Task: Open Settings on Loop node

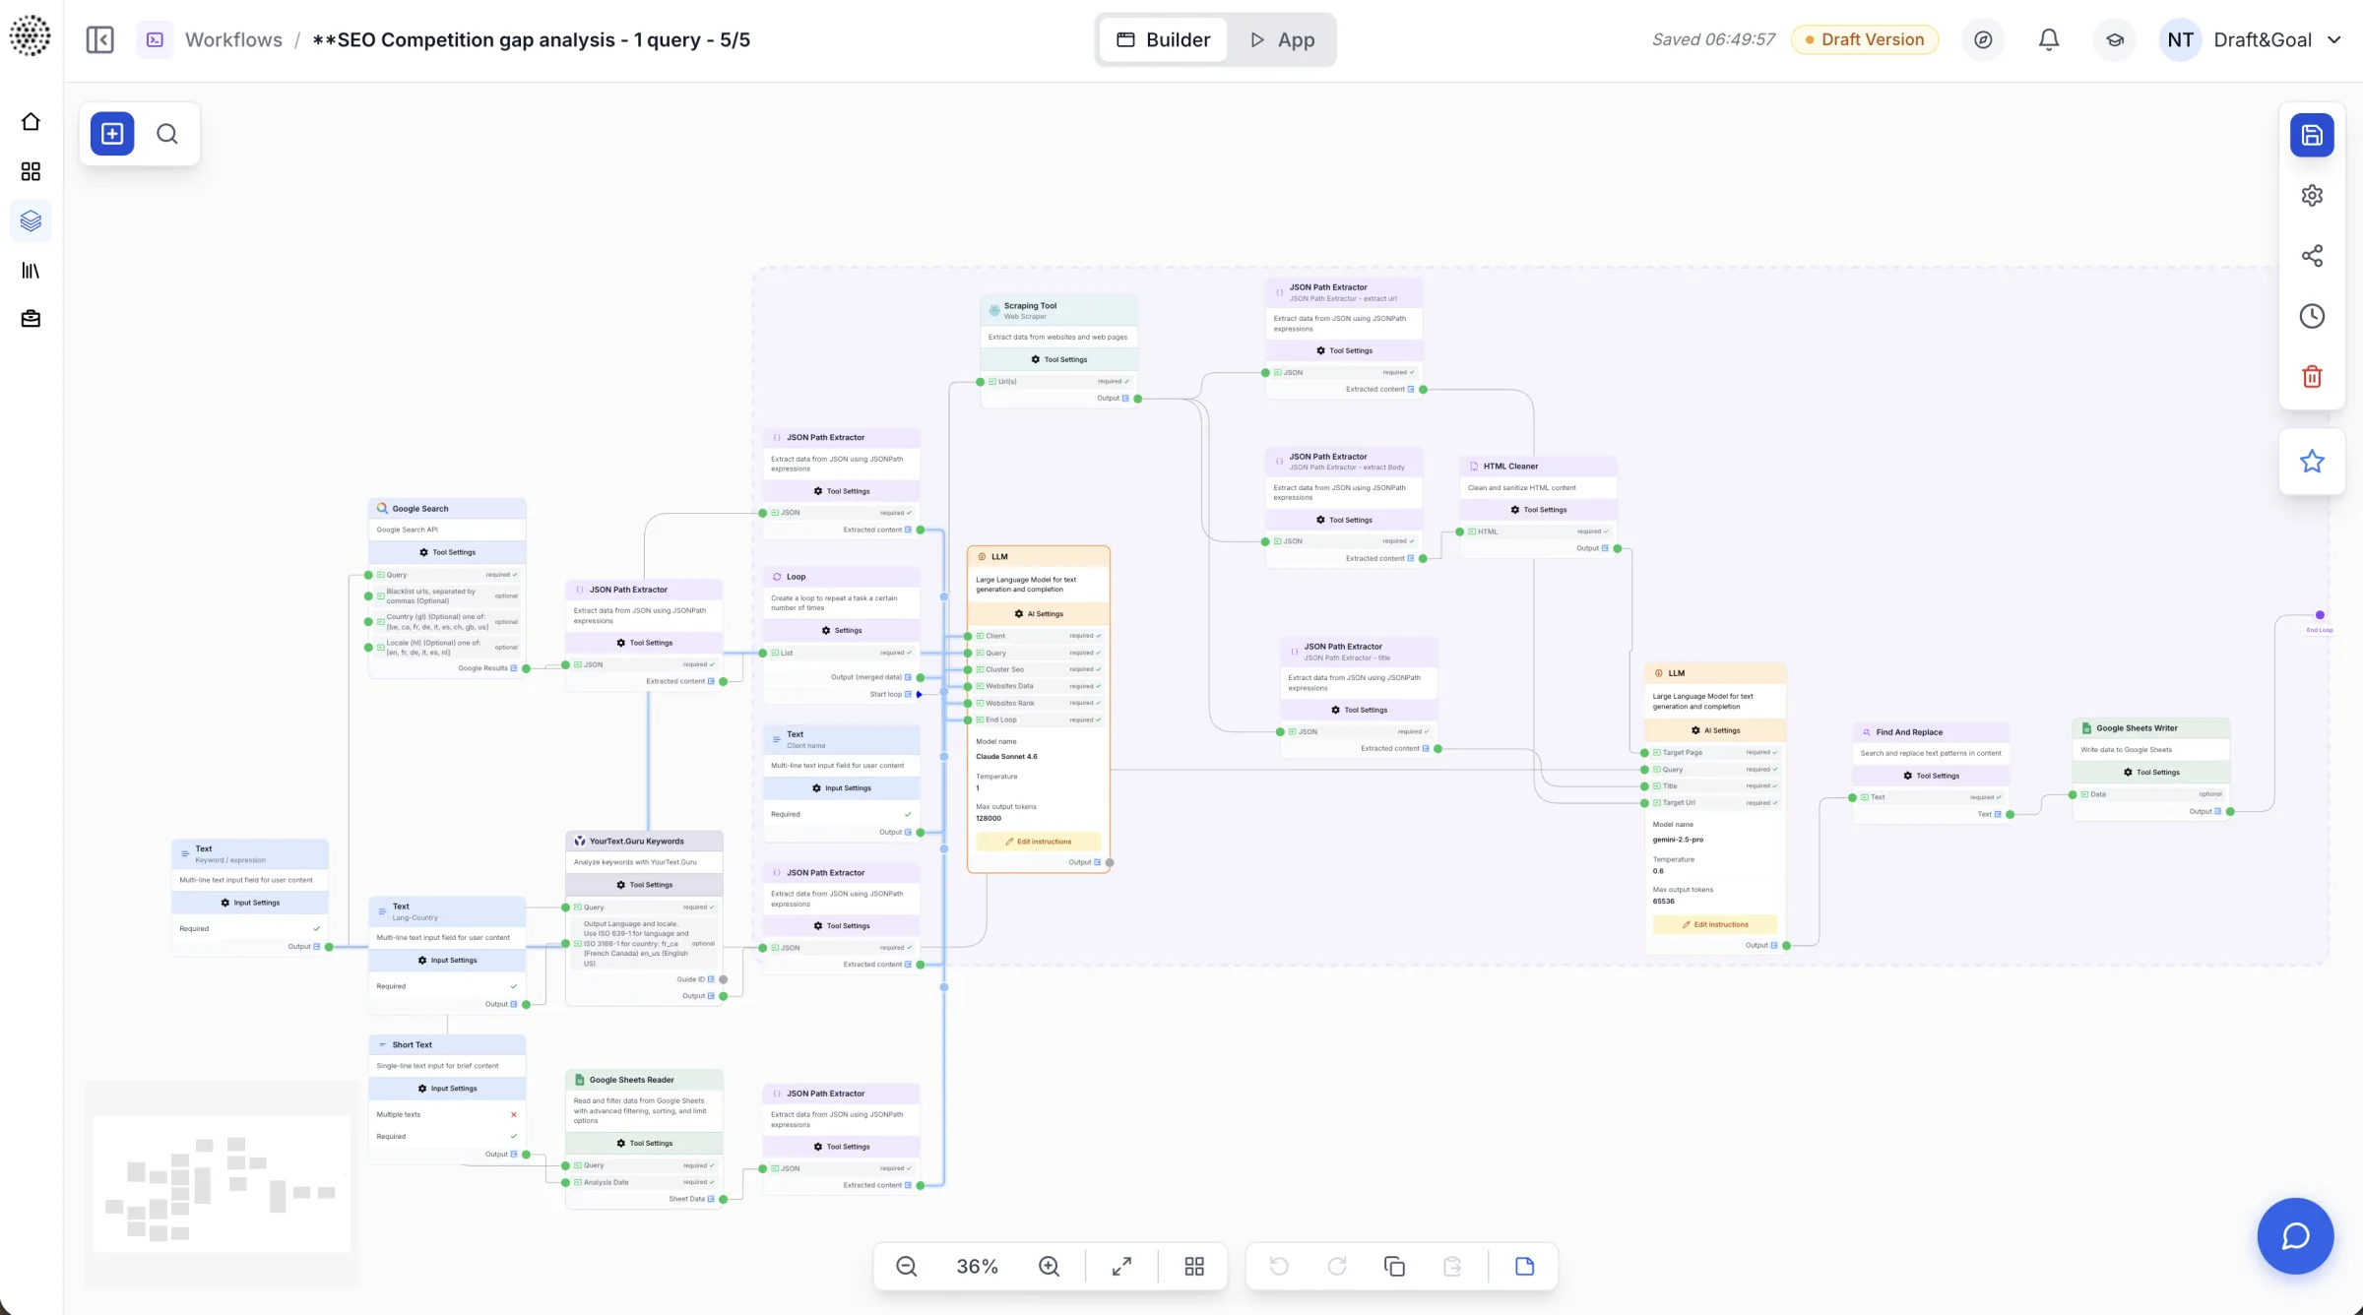Action: (x=841, y=630)
